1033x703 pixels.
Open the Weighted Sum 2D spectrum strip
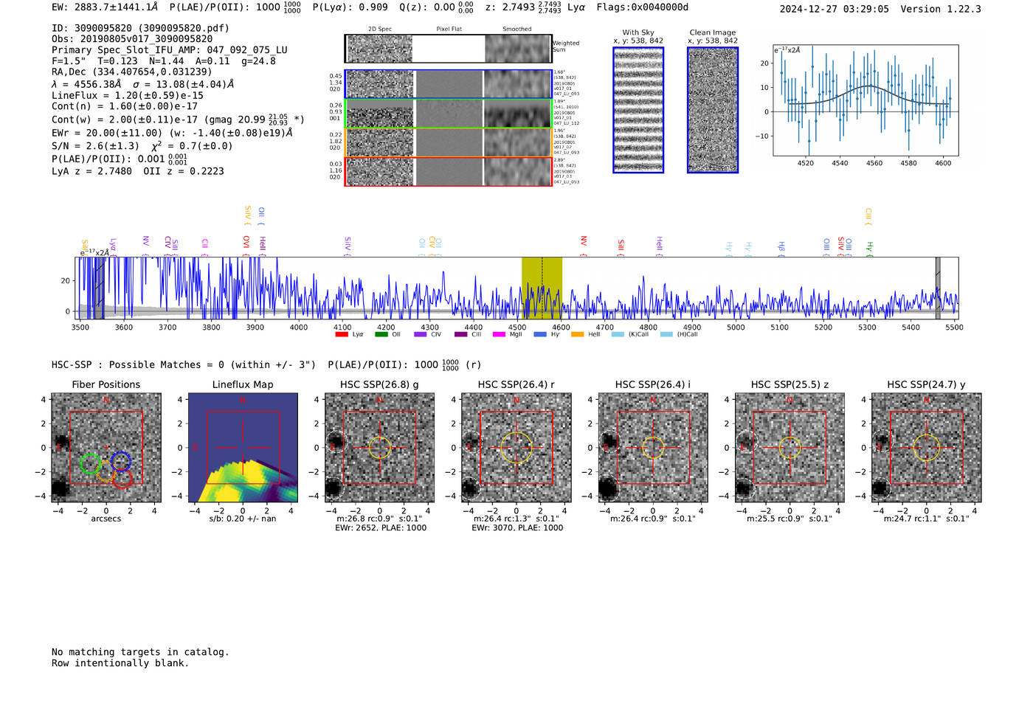point(448,49)
